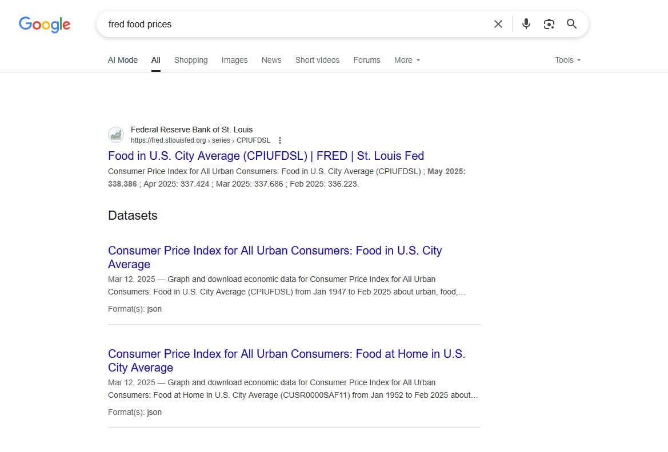Open dataset 'Food at Home in U.S. City Average'
This screenshot has width=668, height=452.
[286, 361]
